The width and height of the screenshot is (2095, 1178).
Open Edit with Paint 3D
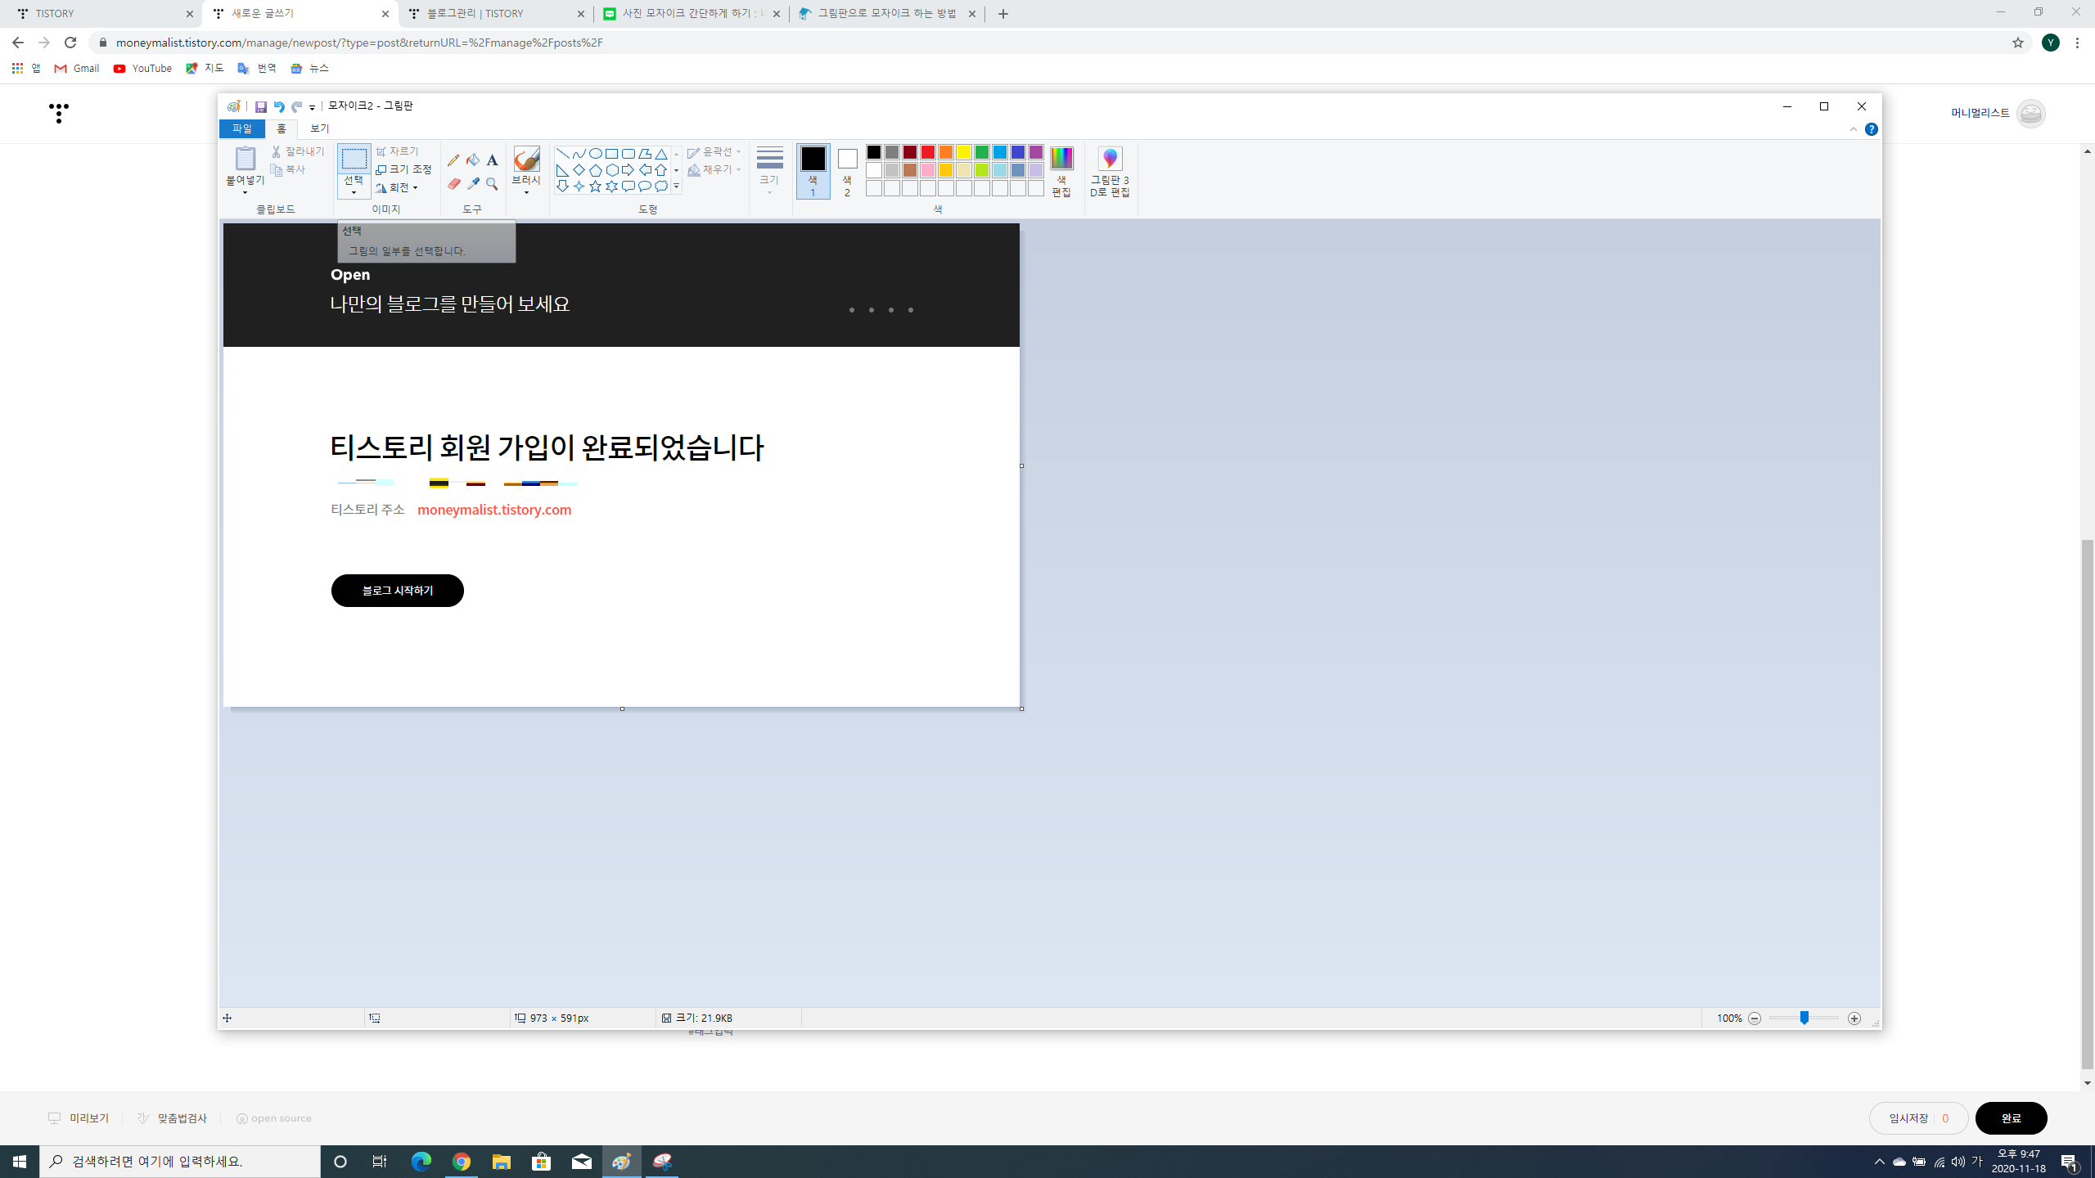coord(1110,171)
